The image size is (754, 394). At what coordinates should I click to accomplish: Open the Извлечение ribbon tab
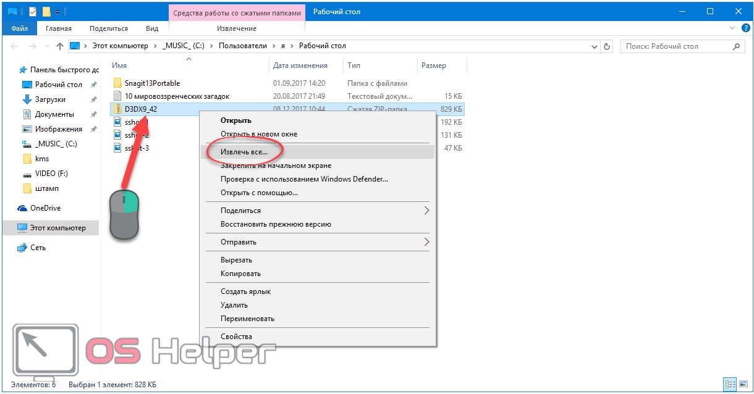(x=236, y=28)
